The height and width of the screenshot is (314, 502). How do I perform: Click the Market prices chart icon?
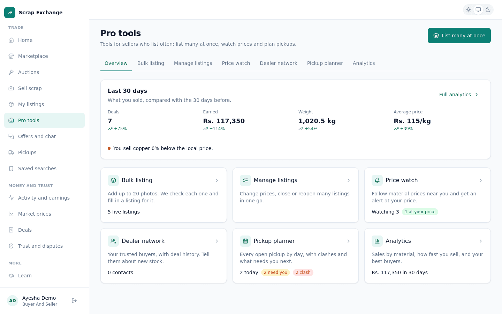tap(11, 214)
